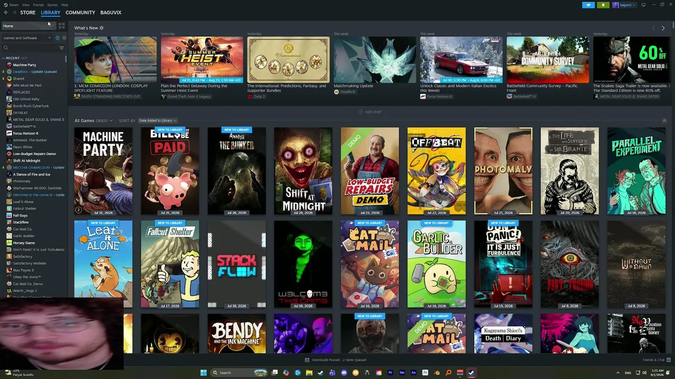Viewport: 675px width, 379px height.
Task: Open File Explorer from the taskbar
Action: pos(309,373)
